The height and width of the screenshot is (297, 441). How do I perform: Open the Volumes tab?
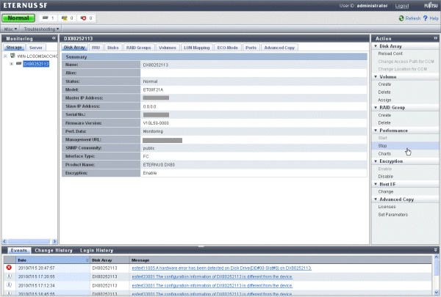point(168,48)
